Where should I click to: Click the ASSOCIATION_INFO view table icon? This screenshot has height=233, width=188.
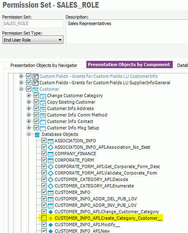click(51, 141)
